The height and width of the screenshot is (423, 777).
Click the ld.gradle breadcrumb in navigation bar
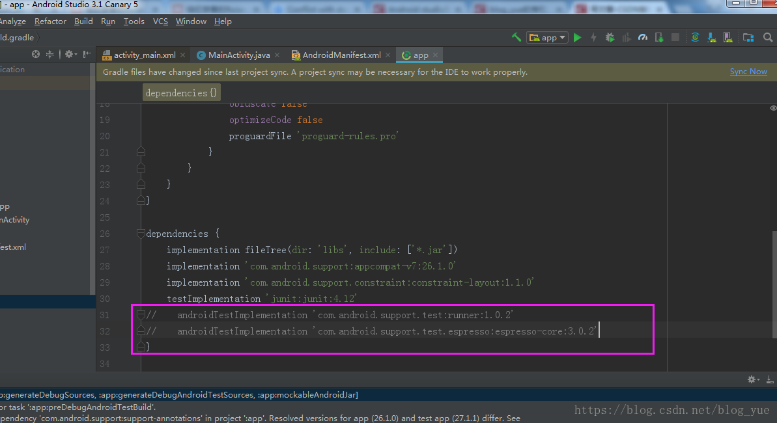pos(17,38)
